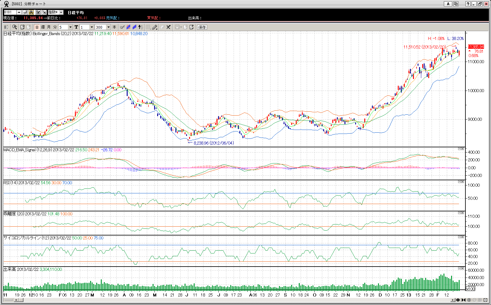The height and width of the screenshot is (305, 491).
Task: Click the 保存 save button
Action: [x=202, y=27]
